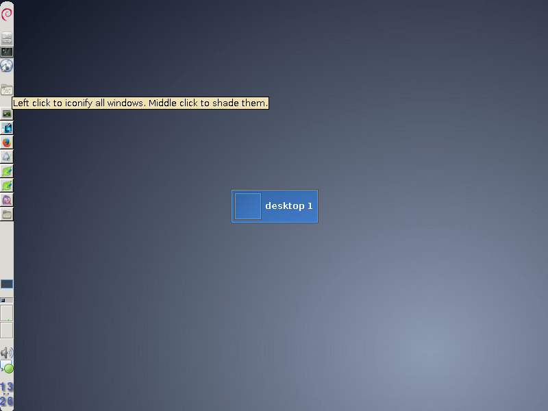The image size is (548, 411).
Task: Switch to the terminal taskbar entry
Action: [7, 114]
